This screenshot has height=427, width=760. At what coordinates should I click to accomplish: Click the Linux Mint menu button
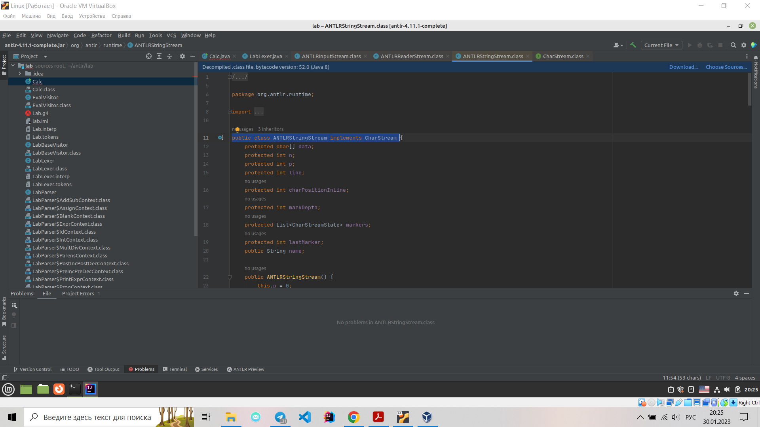(8, 389)
